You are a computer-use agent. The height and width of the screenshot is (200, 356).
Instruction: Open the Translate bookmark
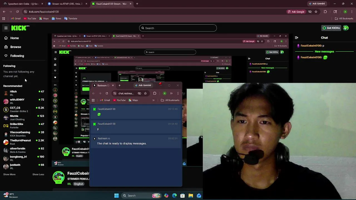point(71,19)
